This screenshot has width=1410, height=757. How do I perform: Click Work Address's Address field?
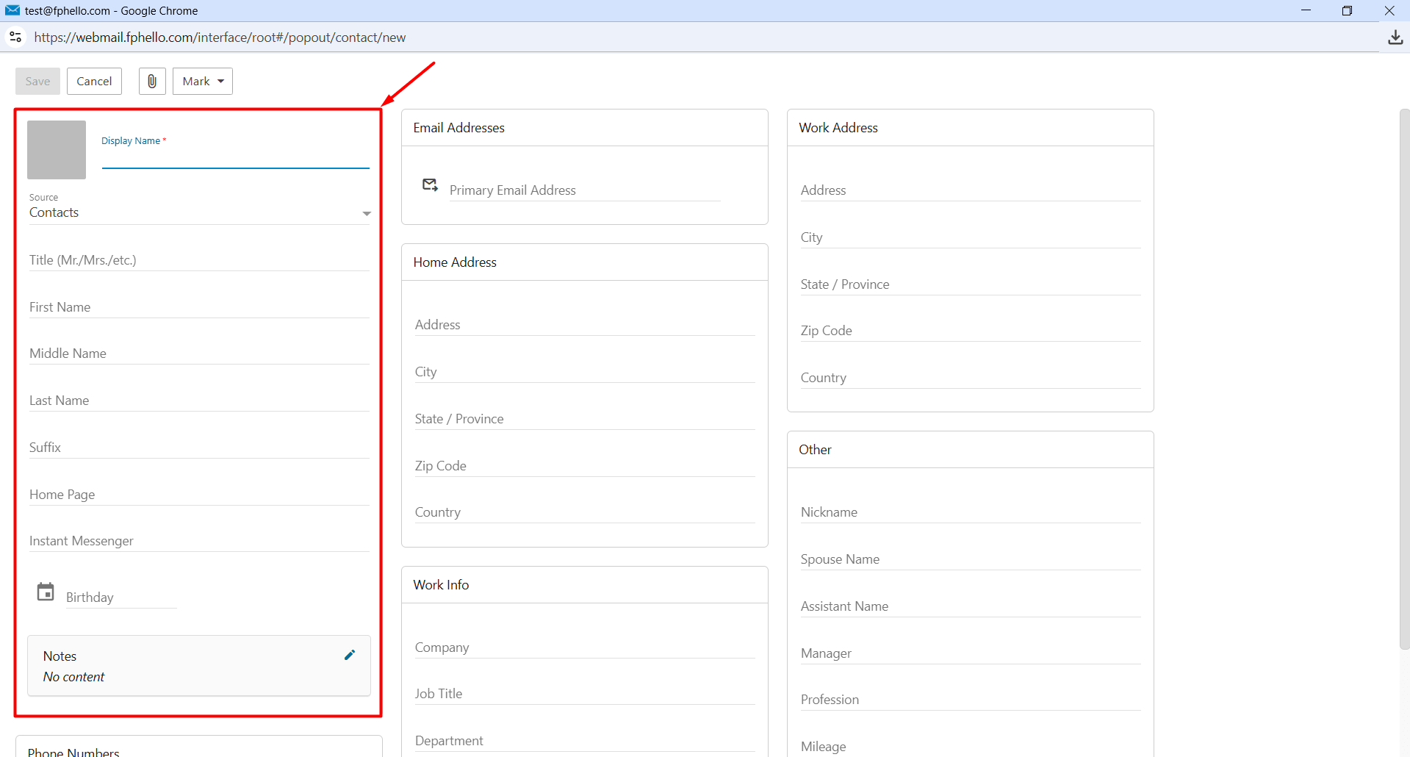(971, 190)
